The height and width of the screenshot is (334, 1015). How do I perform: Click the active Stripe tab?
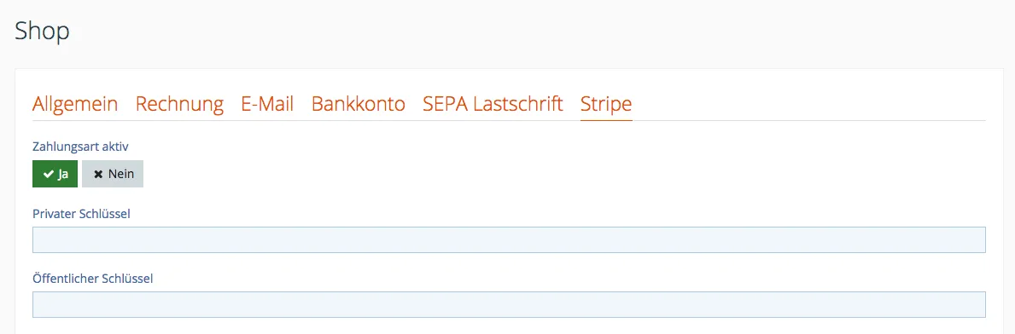pos(607,104)
